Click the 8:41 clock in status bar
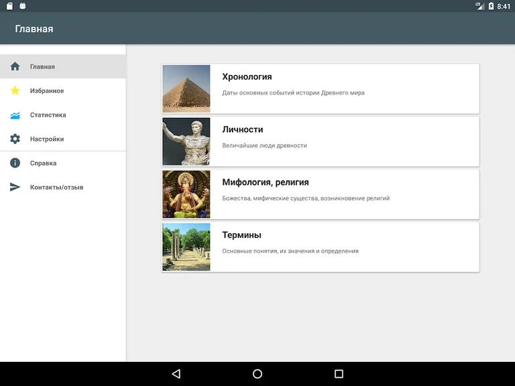Image resolution: width=515 pixels, height=386 pixels. [x=504, y=6]
